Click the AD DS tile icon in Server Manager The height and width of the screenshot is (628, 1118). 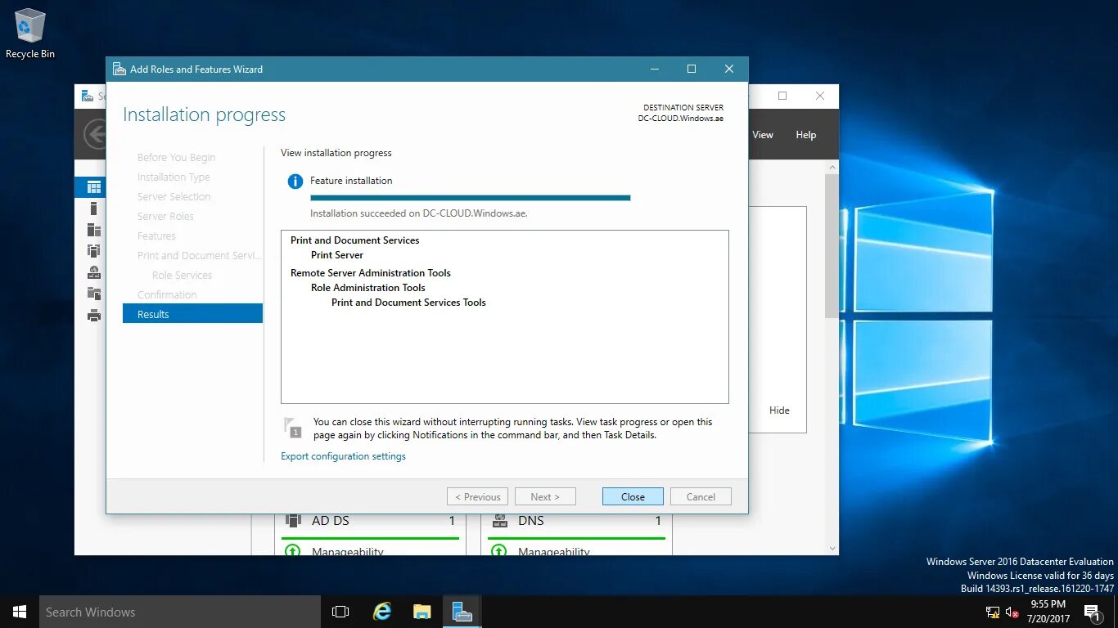(293, 521)
